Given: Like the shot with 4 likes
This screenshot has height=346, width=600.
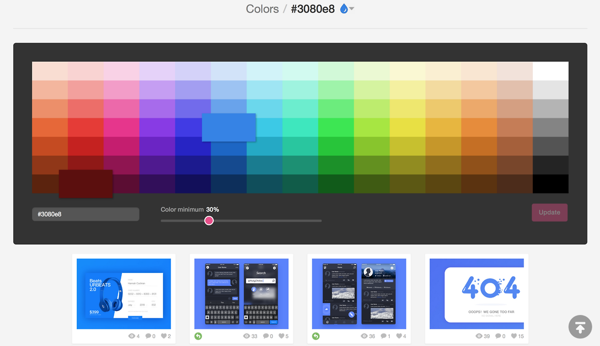Looking at the screenshot, I should click(x=399, y=336).
